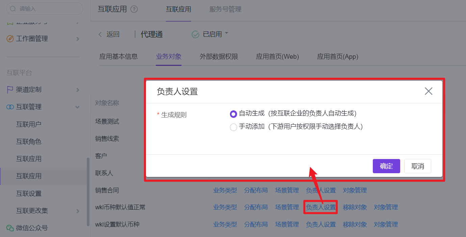Click 场景测试 object name
This screenshot has height=237, width=466.
coord(107,122)
